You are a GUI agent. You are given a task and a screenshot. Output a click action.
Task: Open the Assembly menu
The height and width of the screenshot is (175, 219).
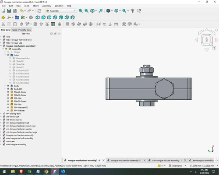[x=47, y=6]
